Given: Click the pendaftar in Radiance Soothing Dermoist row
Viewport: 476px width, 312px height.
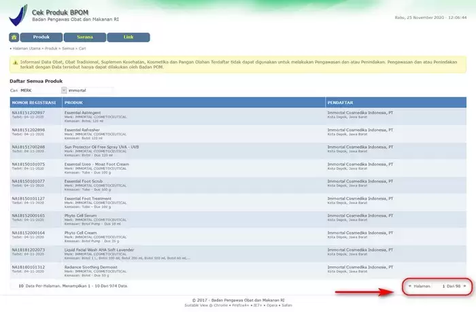Looking at the screenshot, I should click(x=360, y=267).
